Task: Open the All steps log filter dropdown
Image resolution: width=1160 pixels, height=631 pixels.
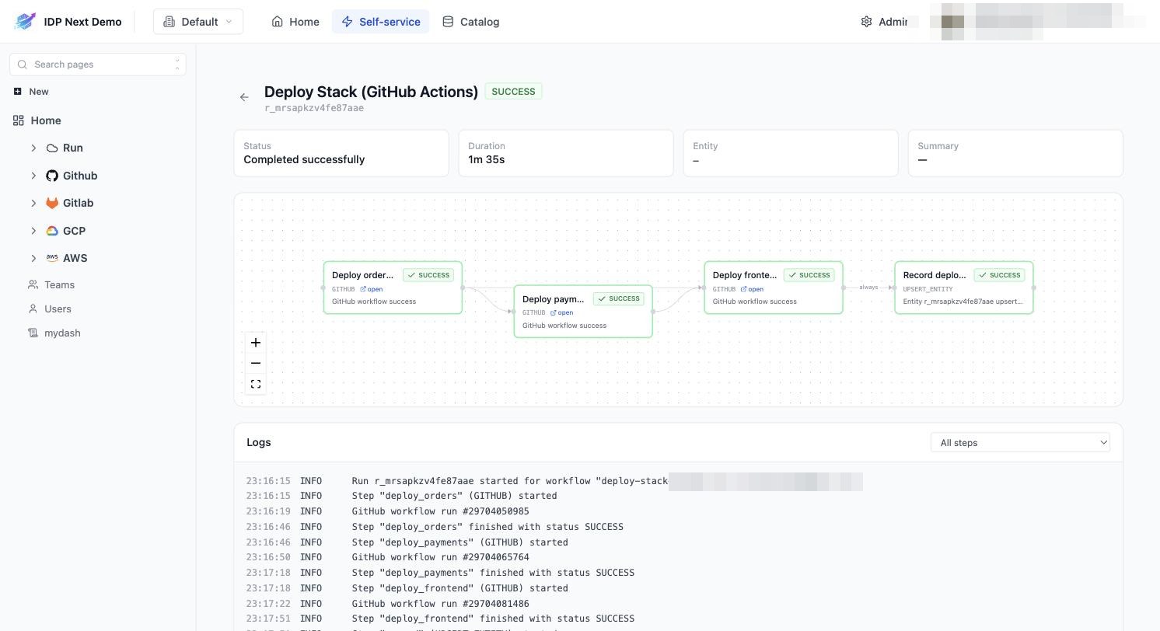Action: (x=1020, y=442)
